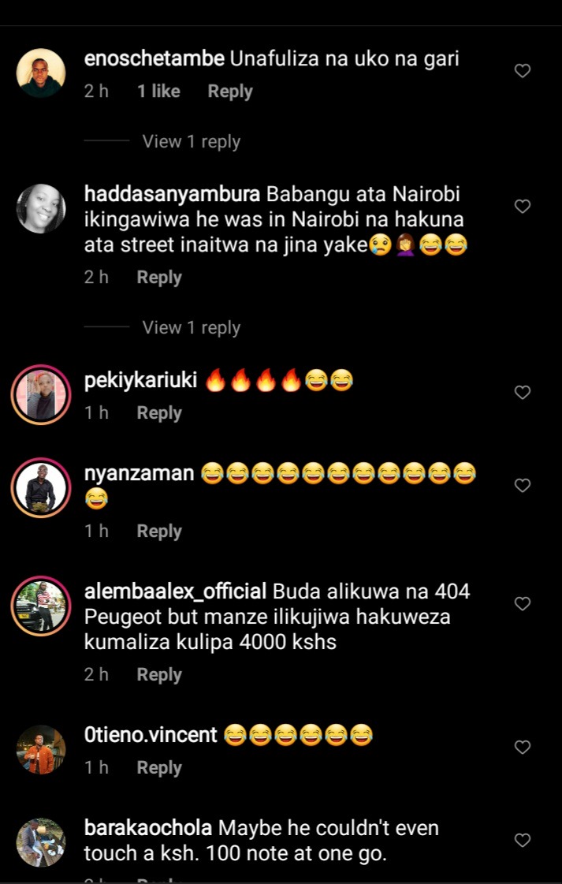Screen dimensions: 562x884
Task: Open 0tieno.vincent's profile avatar
Action: click(40, 749)
